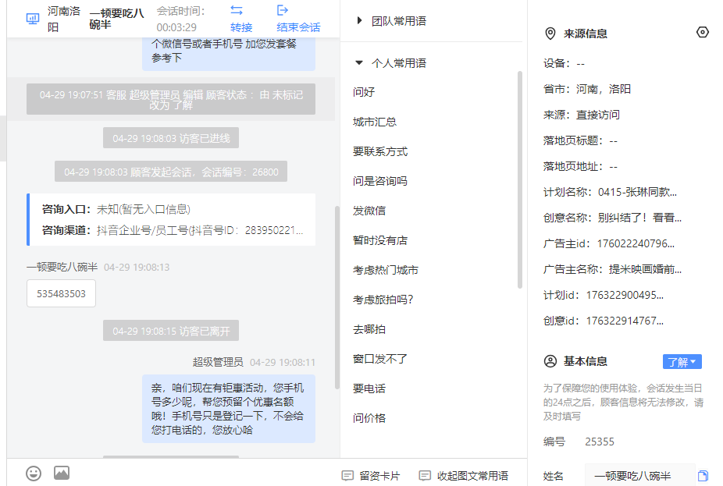Viewport: 723px width, 486px height.
Task: Click the 会话编号 26800 system notice
Action: tap(171, 172)
